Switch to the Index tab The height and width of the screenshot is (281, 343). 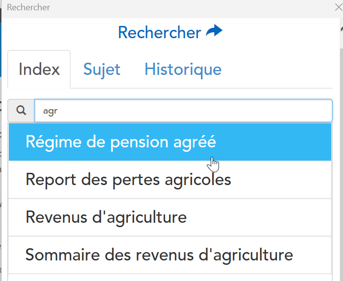coord(39,70)
